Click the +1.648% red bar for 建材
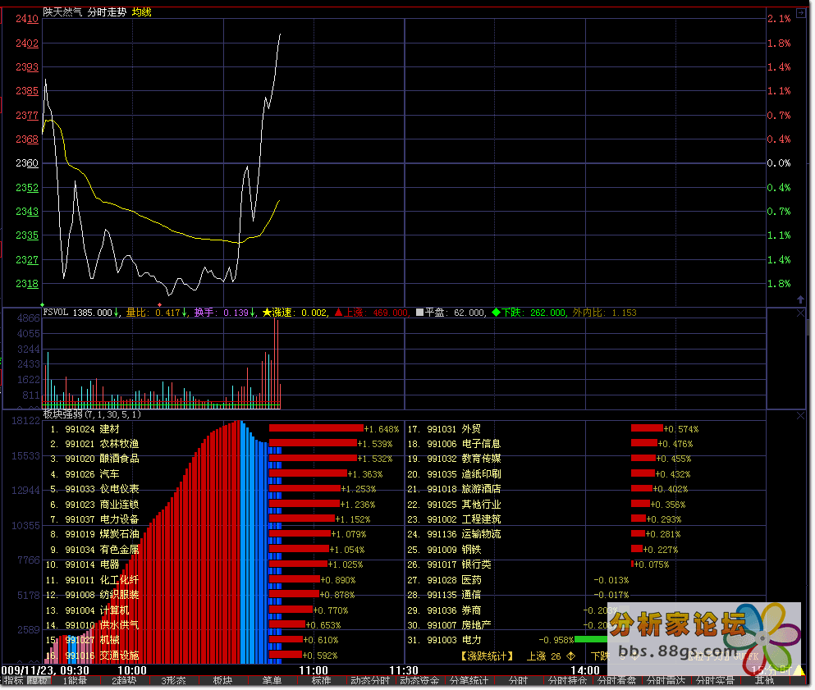815x690 pixels. (x=316, y=428)
